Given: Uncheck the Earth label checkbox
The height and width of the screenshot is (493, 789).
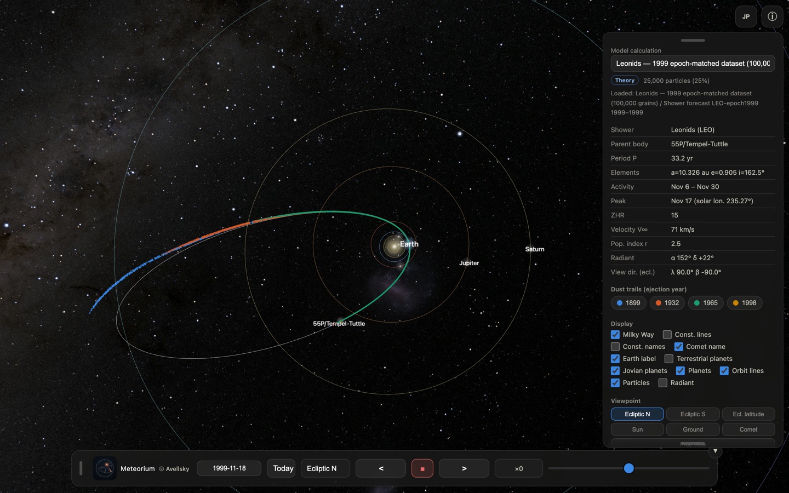Looking at the screenshot, I should (615, 359).
